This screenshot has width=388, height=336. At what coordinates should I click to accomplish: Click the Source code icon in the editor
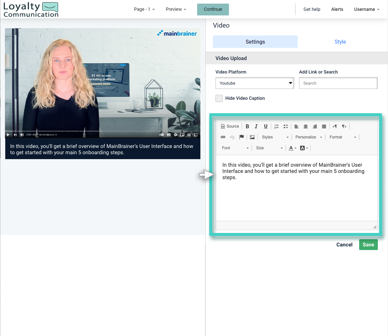pos(230,126)
